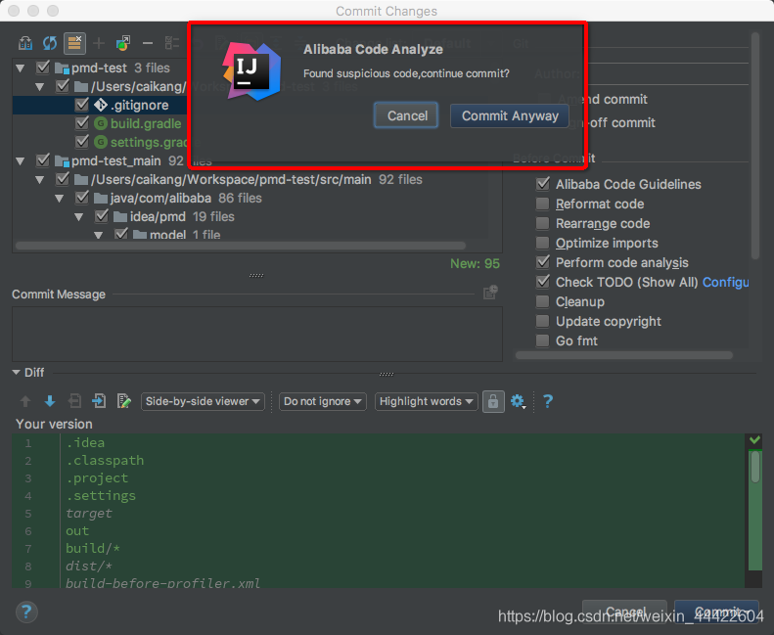The image size is (774, 635).
Task: Uncheck Check TODO (Show All)
Action: click(543, 282)
